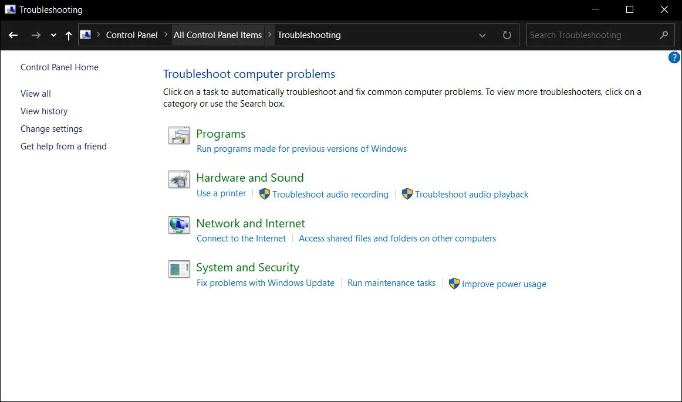Screen dimensions: 682x402
Task: Navigate back using the back arrow
Action: click(x=13, y=35)
